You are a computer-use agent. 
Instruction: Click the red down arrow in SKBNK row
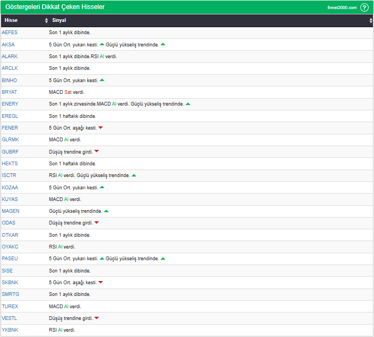coord(101,282)
